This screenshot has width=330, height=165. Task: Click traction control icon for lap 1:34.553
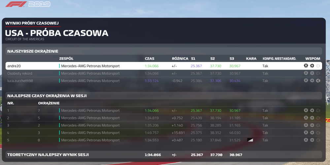(x=306, y=140)
